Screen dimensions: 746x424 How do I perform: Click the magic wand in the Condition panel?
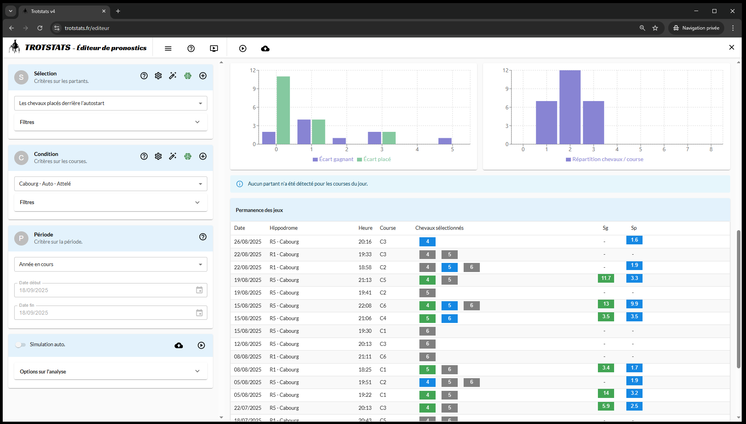tap(173, 156)
